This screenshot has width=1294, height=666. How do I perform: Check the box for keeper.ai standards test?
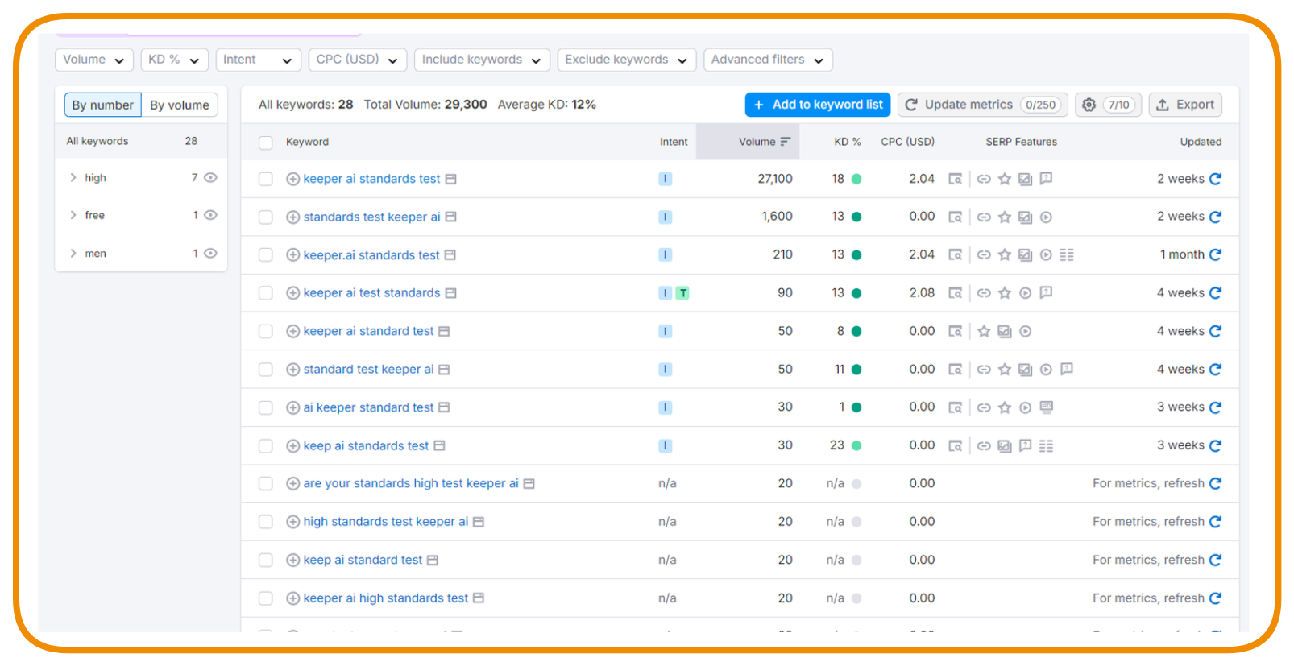(265, 254)
